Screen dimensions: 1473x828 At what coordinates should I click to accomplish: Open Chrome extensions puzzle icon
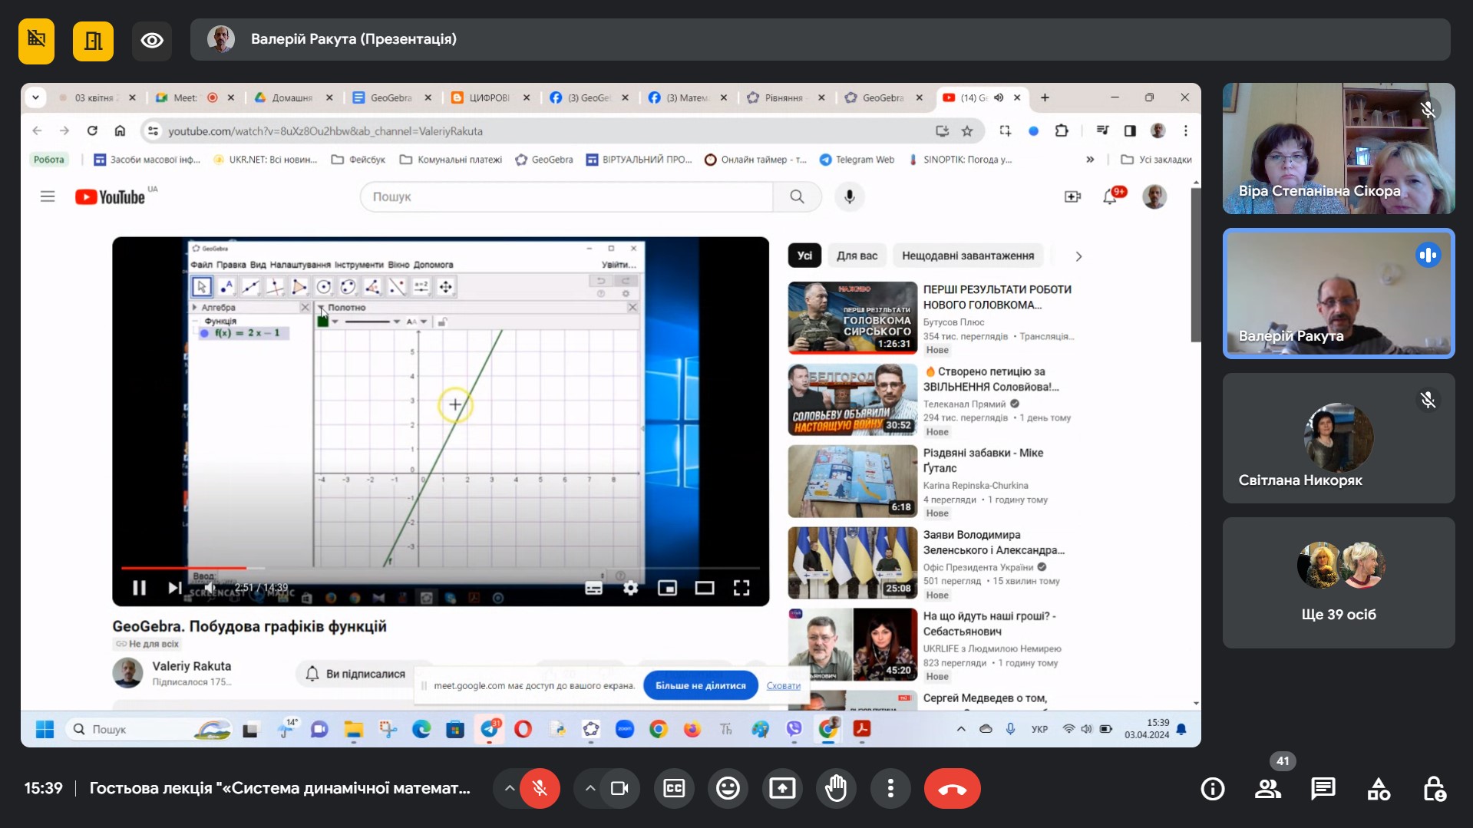[x=1062, y=131]
